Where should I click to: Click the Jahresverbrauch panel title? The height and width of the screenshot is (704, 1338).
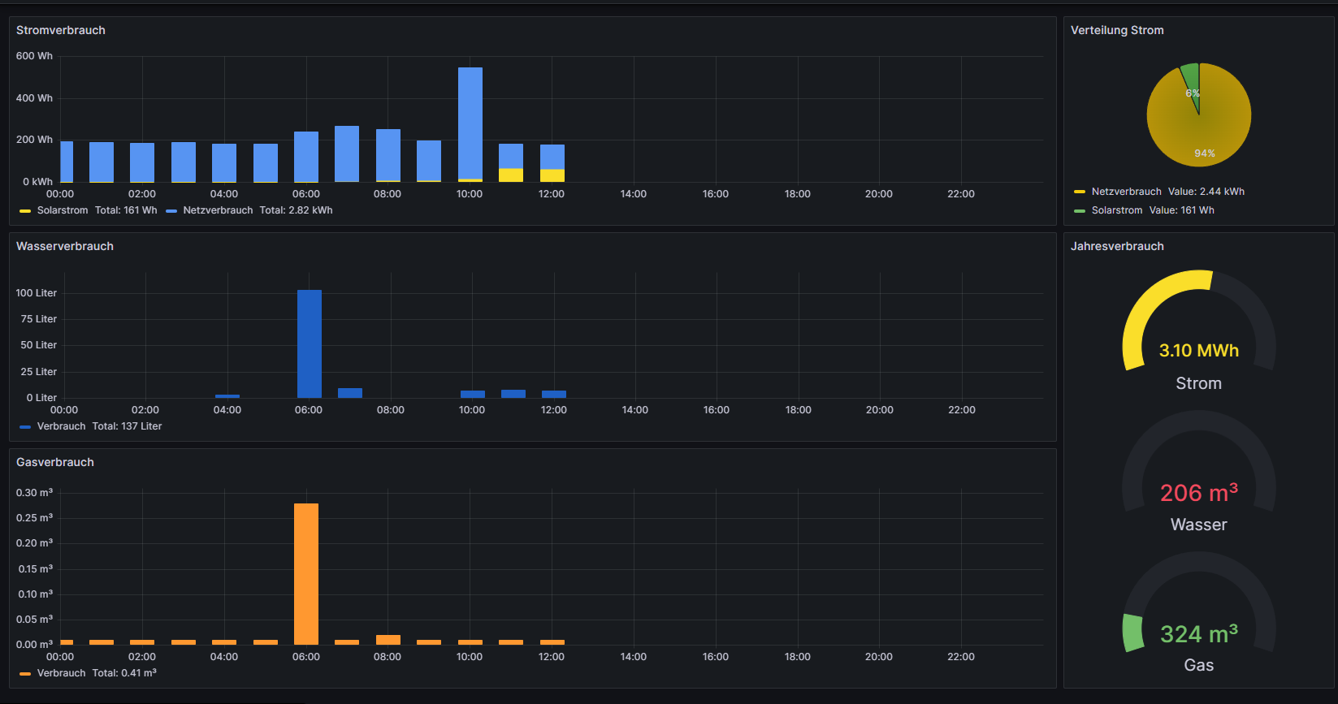[x=1117, y=246]
